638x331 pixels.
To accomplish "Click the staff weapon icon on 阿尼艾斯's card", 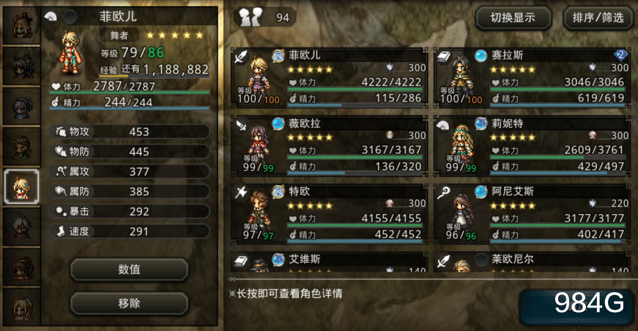I will point(444,192).
